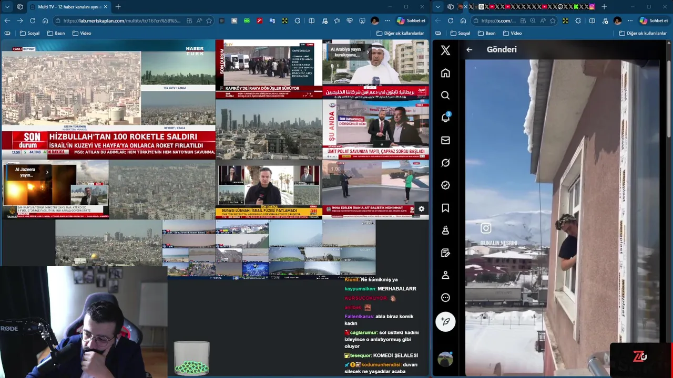This screenshot has width=673, height=378.
Task: Click zoom magnifier icon in X address bar
Action: click(x=533, y=21)
